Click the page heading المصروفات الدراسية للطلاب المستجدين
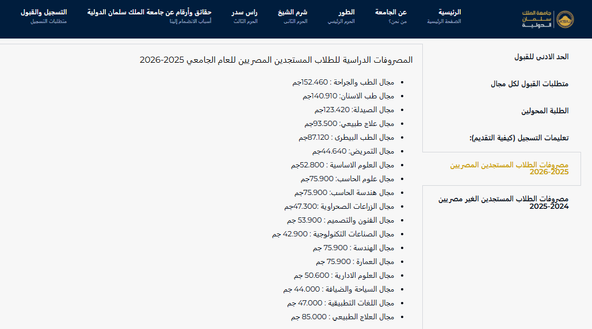The image size is (592, 329). point(276,60)
